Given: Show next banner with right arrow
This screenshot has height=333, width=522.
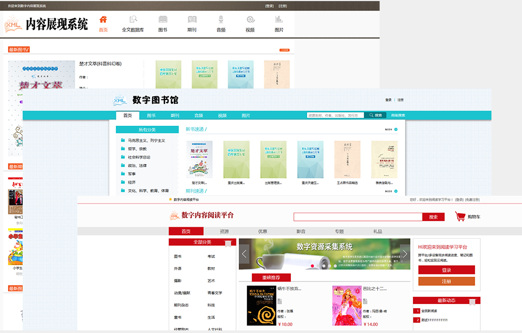Looking at the screenshot, I should coord(405,254).
